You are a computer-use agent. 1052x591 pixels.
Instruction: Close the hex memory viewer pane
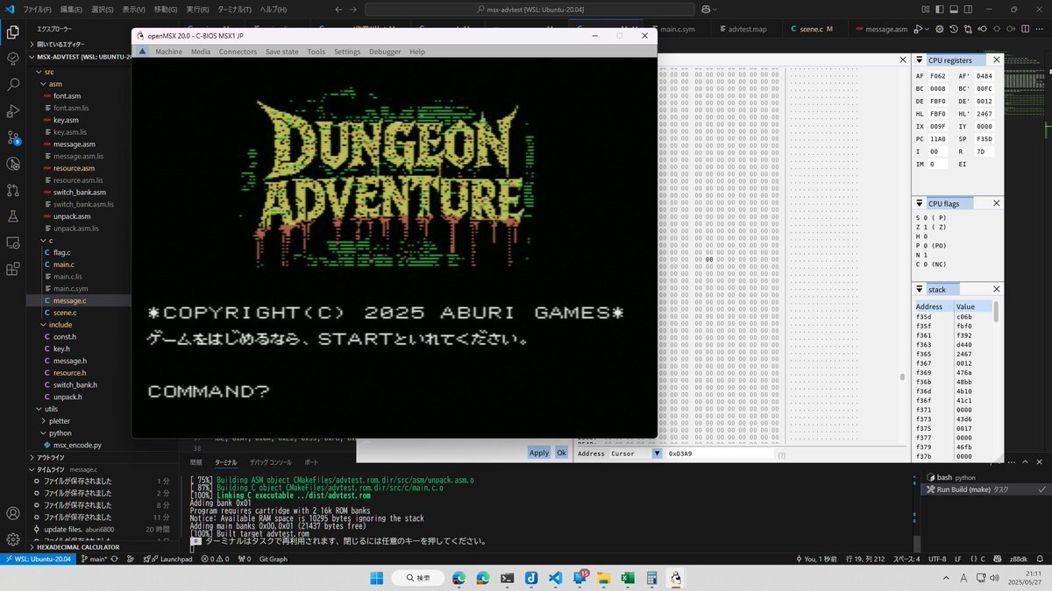click(x=902, y=60)
